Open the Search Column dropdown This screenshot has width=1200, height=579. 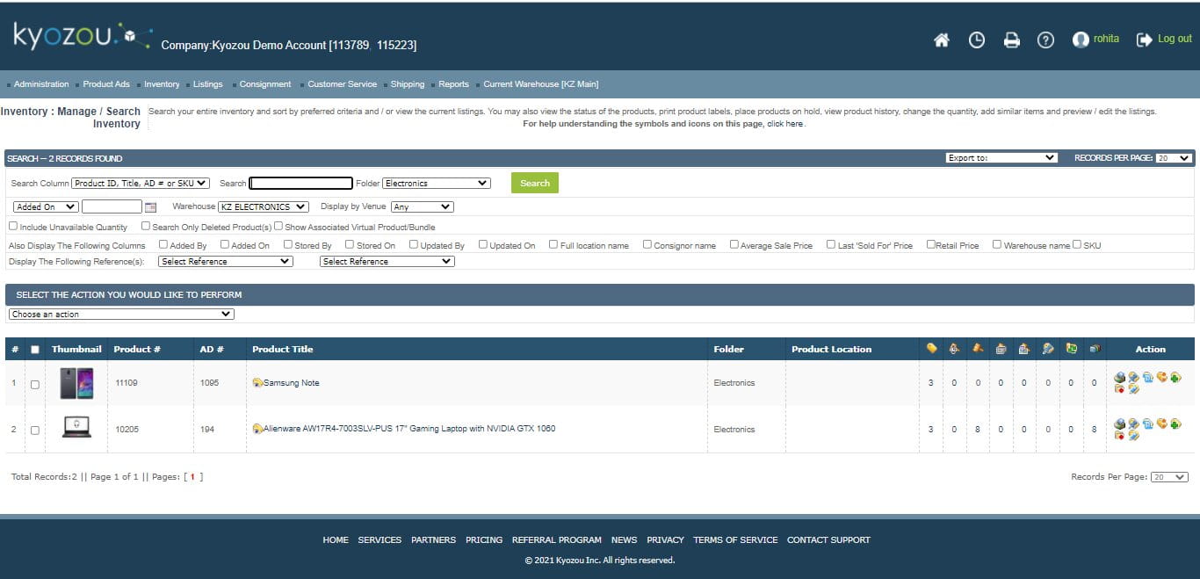pos(141,183)
